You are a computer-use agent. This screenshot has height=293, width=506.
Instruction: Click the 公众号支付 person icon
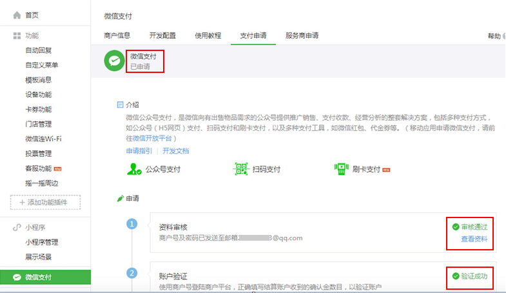(134, 169)
